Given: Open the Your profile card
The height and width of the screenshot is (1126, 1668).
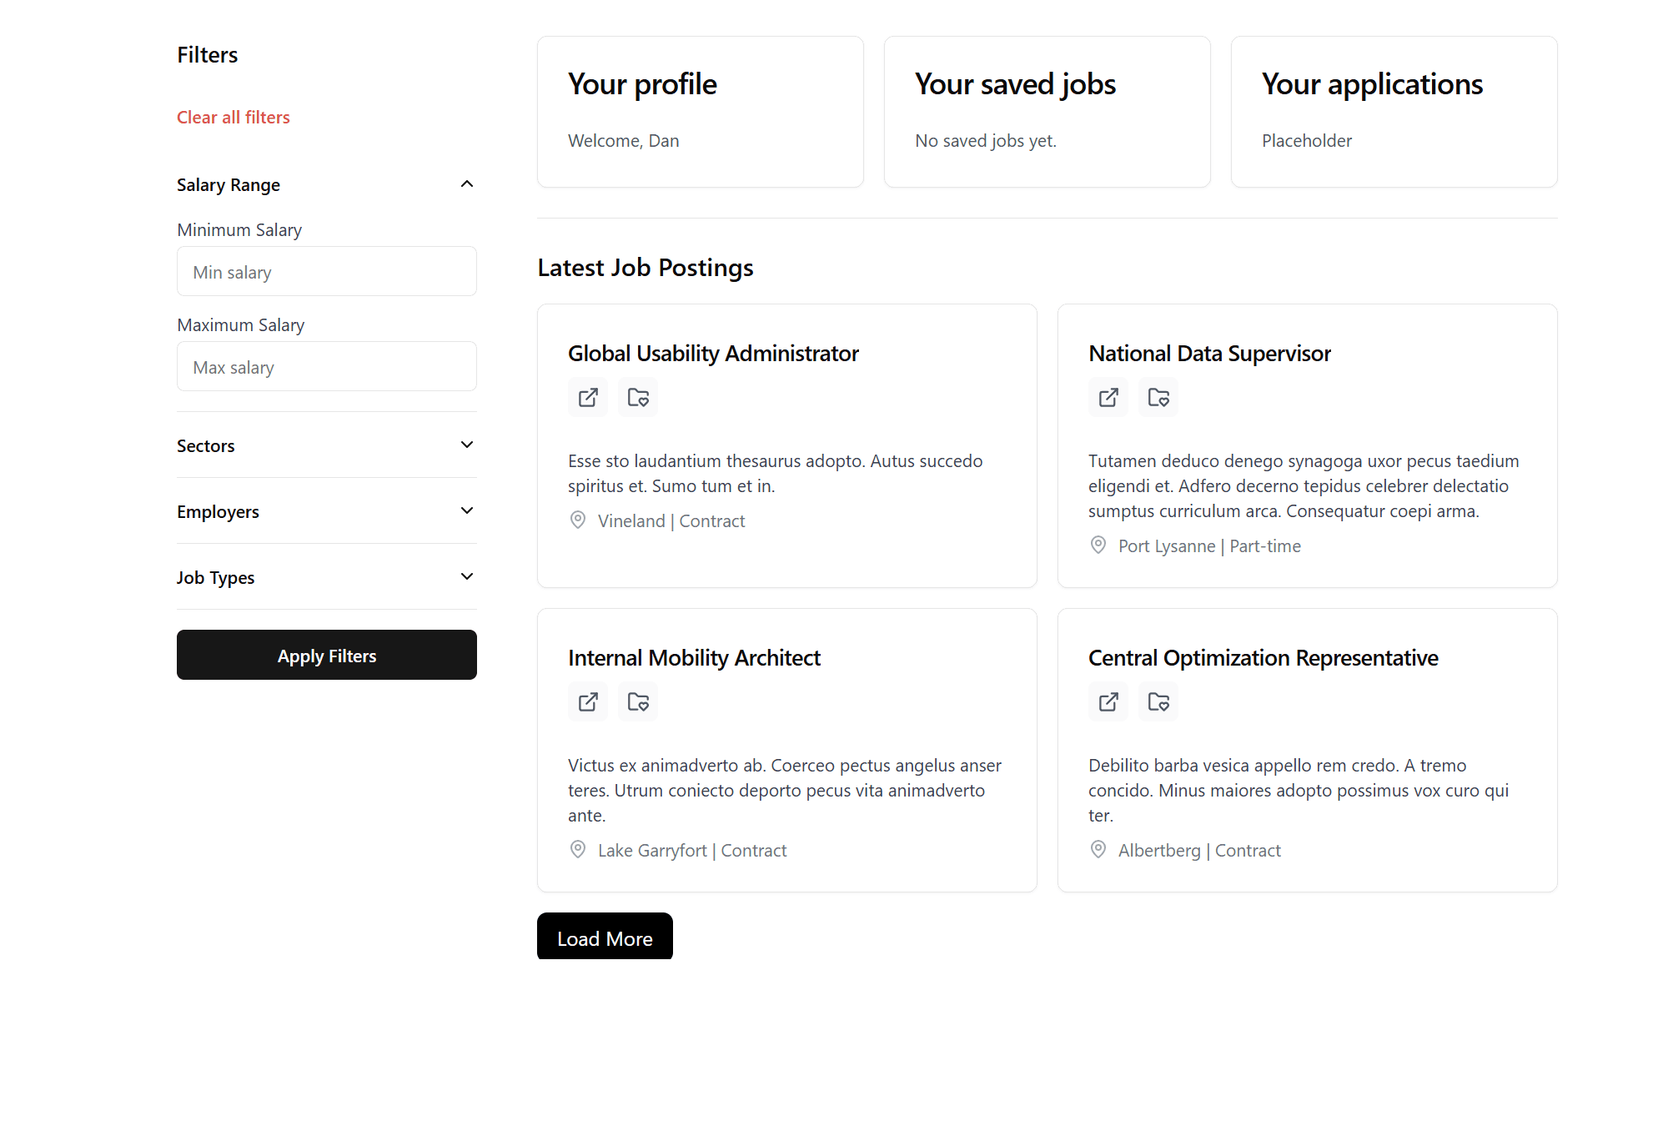Looking at the screenshot, I should pos(701,112).
